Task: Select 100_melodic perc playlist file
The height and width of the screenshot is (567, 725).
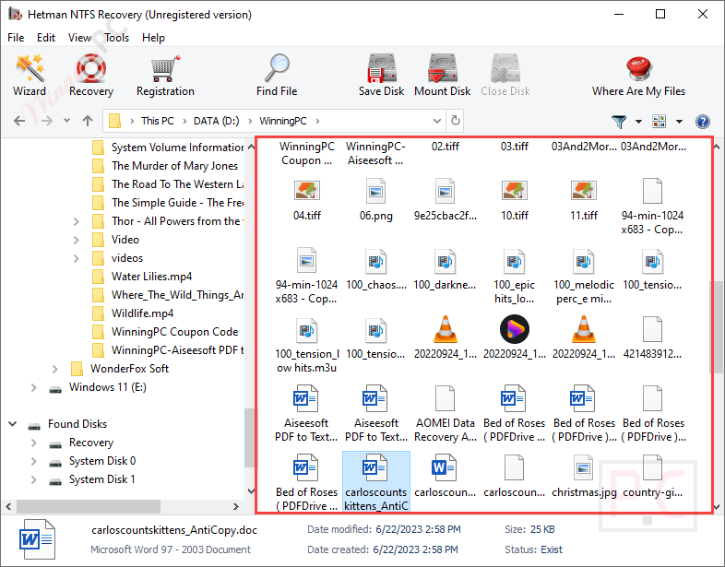Action: click(x=584, y=276)
